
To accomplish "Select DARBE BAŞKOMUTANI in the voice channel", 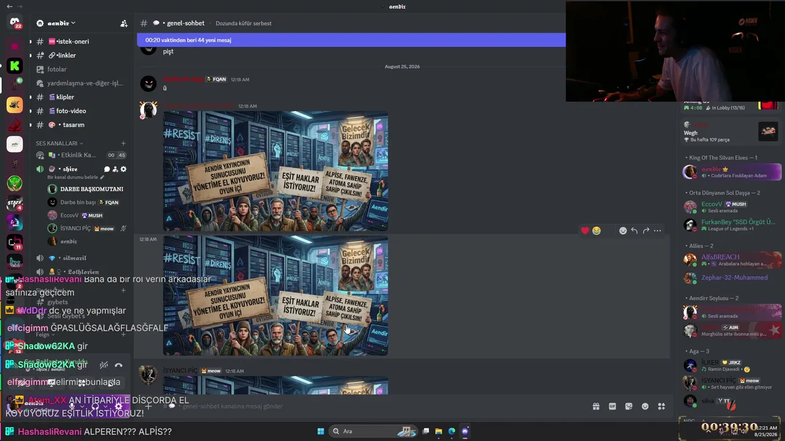I will tap(86, 189).
